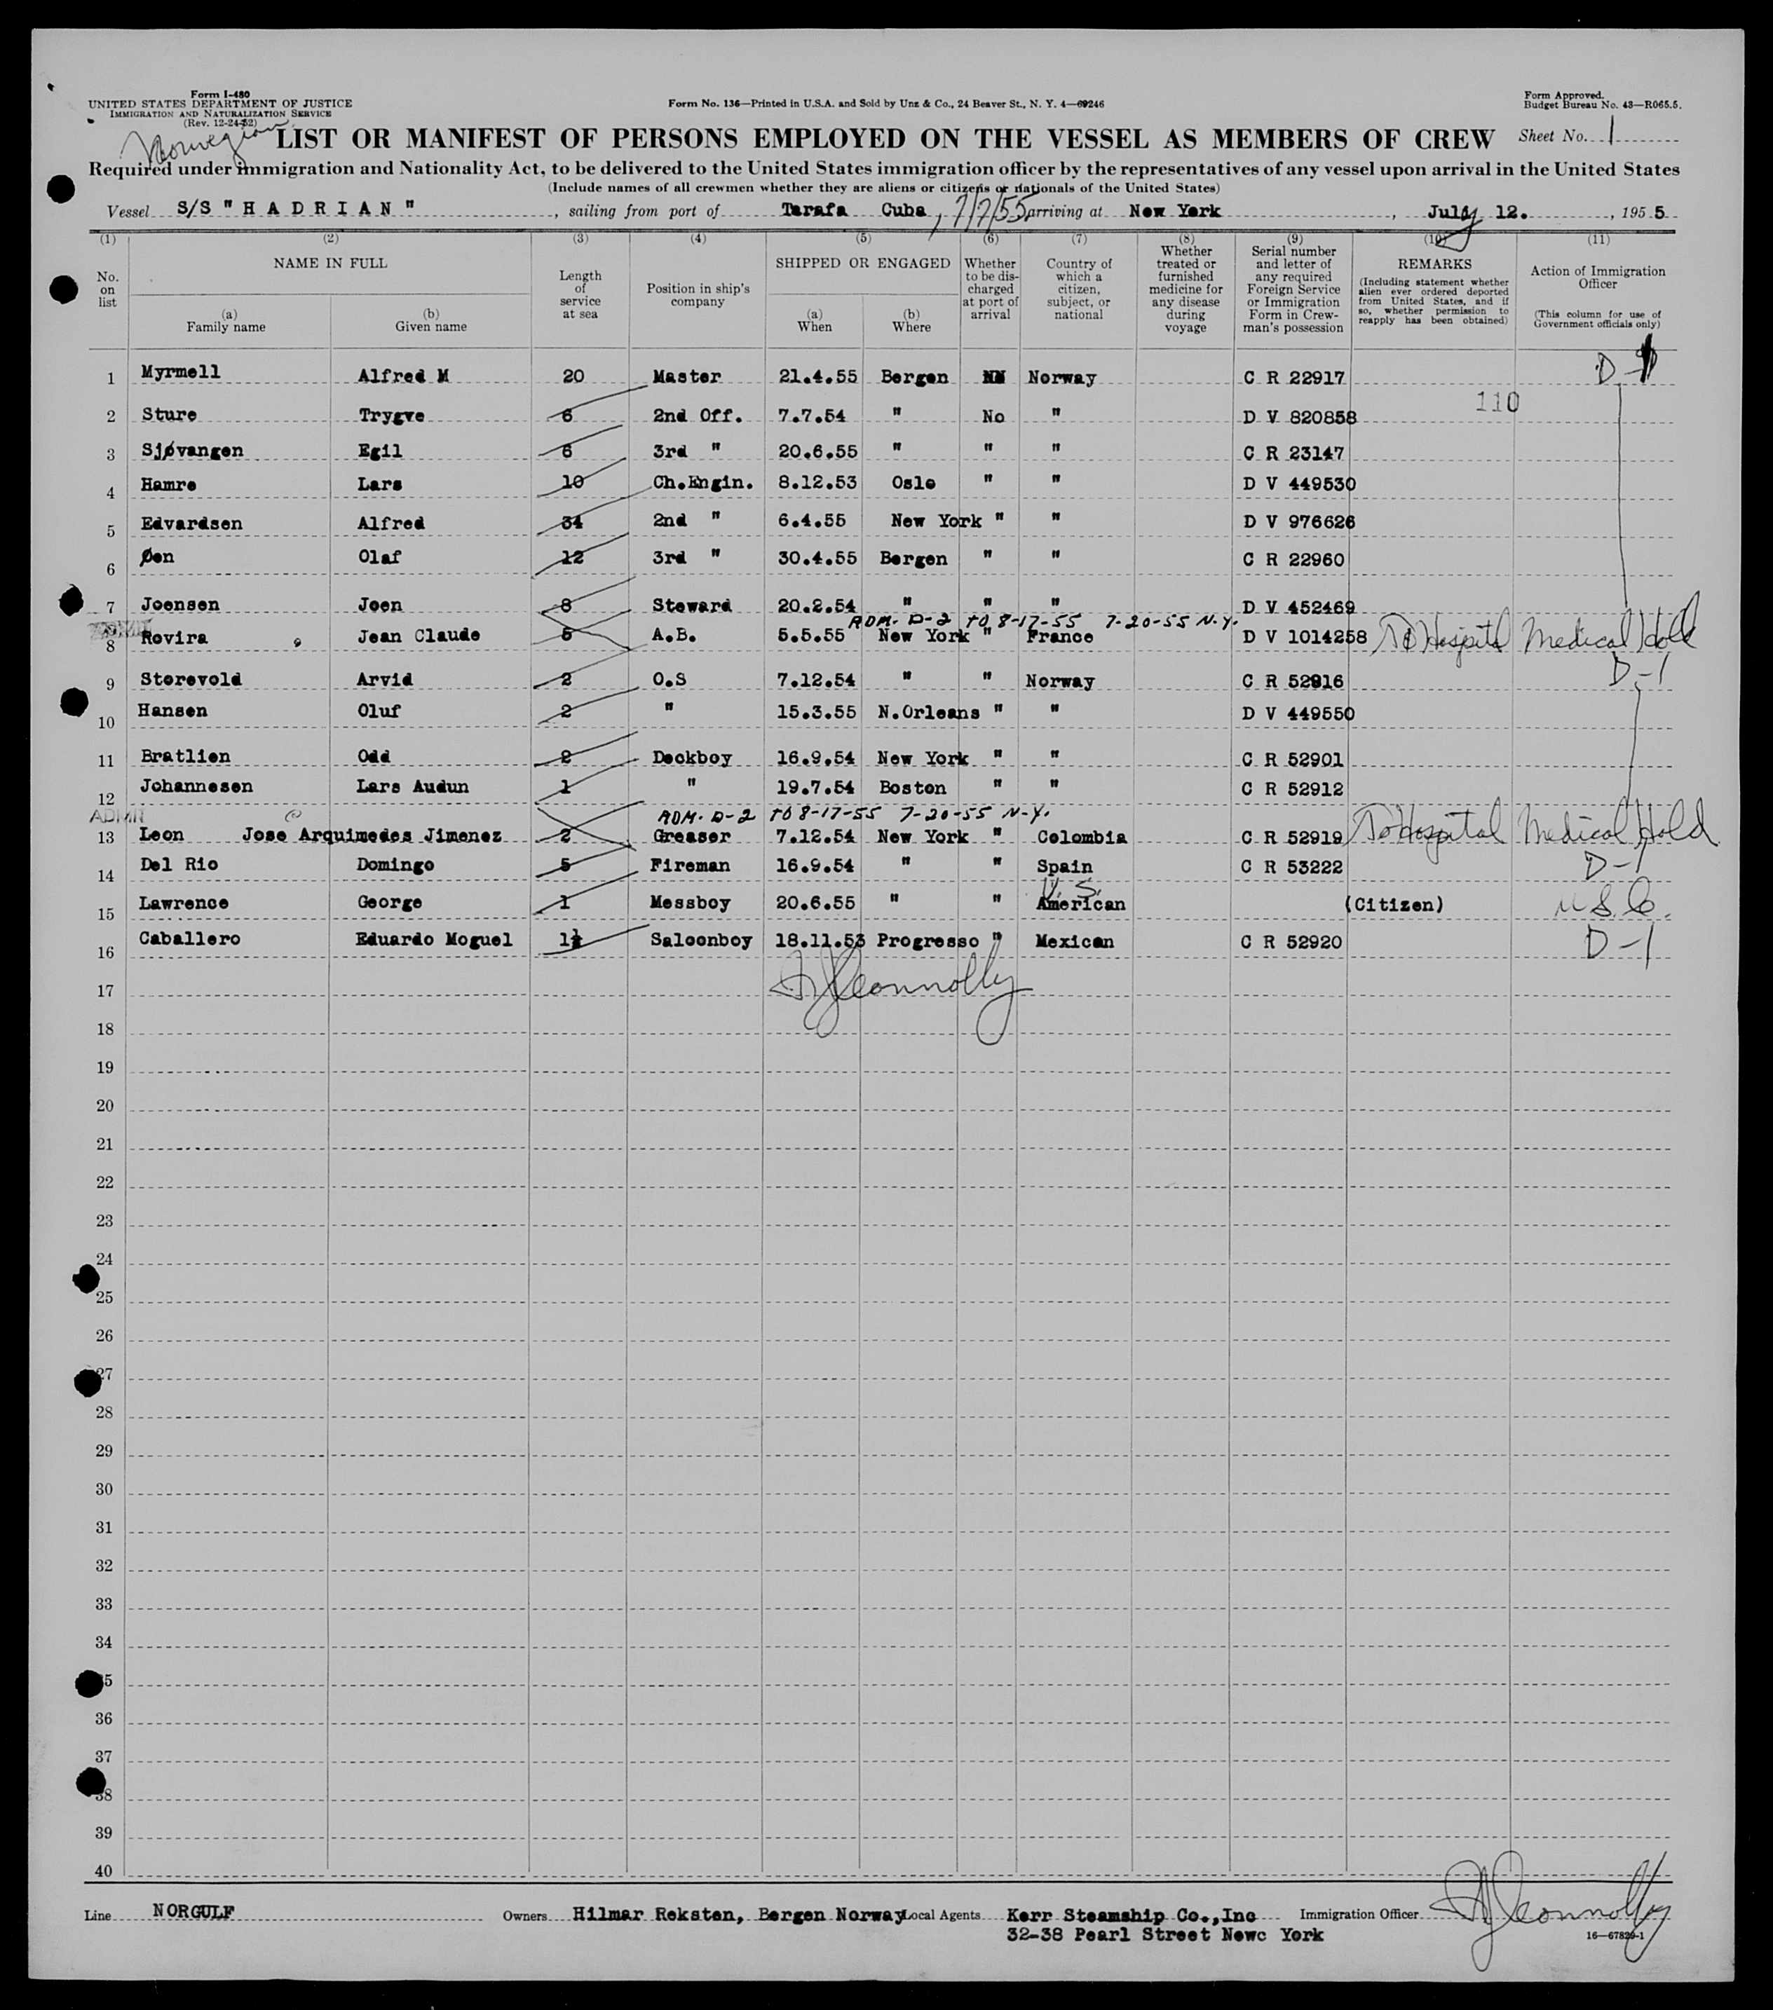Screen dimensions: 1773x2010
Task: Click family name Lawrence
Action: 184,903
